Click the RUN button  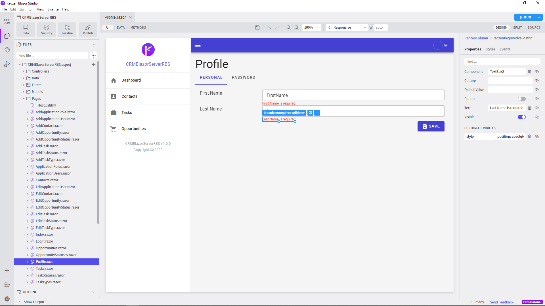pyautogui.click(x=525, y=17)
